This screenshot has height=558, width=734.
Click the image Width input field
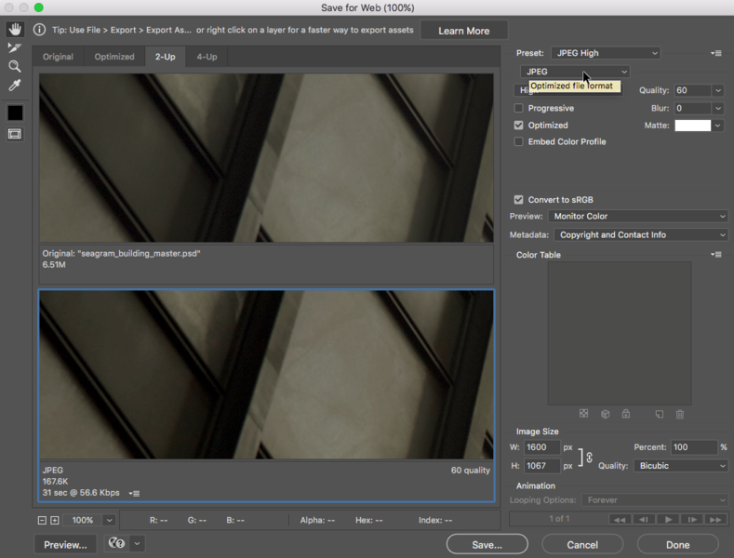coord(541,447)
